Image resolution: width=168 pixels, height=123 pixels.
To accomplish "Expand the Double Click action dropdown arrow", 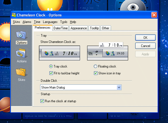I will [119, 87].
